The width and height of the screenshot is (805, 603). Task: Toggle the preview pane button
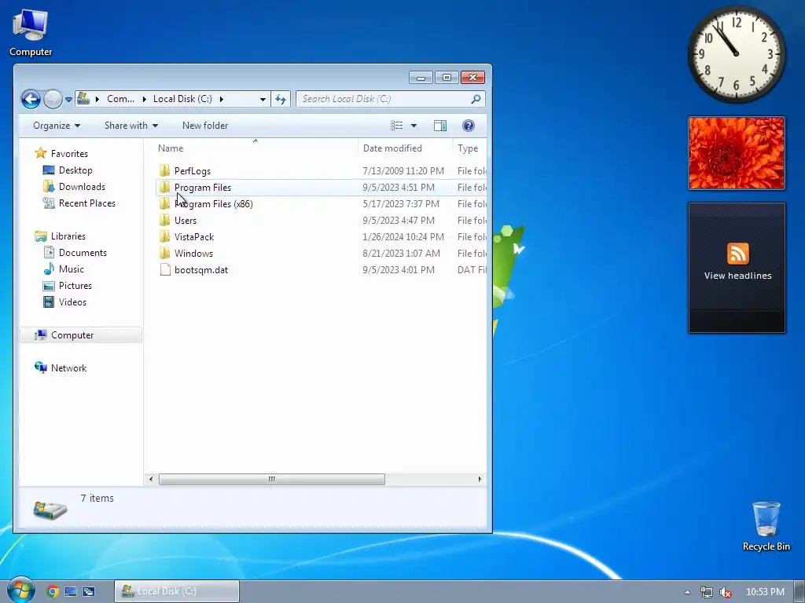click(x=440, y=126)
